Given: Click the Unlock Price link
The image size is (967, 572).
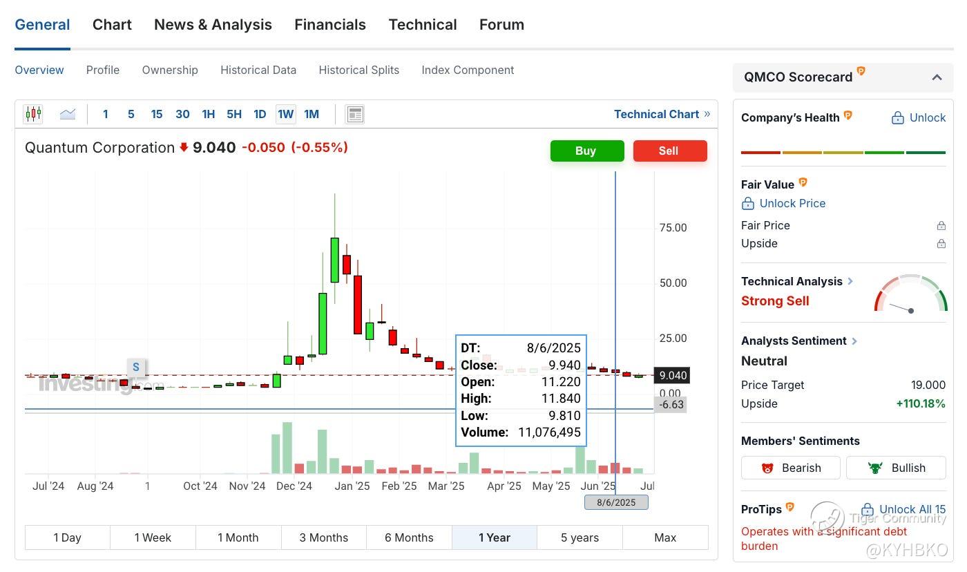Looking at the screenshot, I should tap(783, 203).
